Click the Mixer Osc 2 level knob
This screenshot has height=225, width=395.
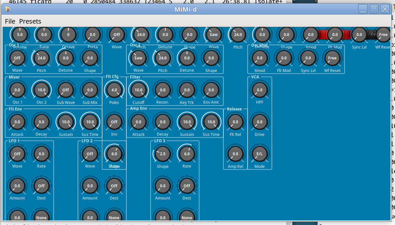pyautogui.click(x=41, y=90)
